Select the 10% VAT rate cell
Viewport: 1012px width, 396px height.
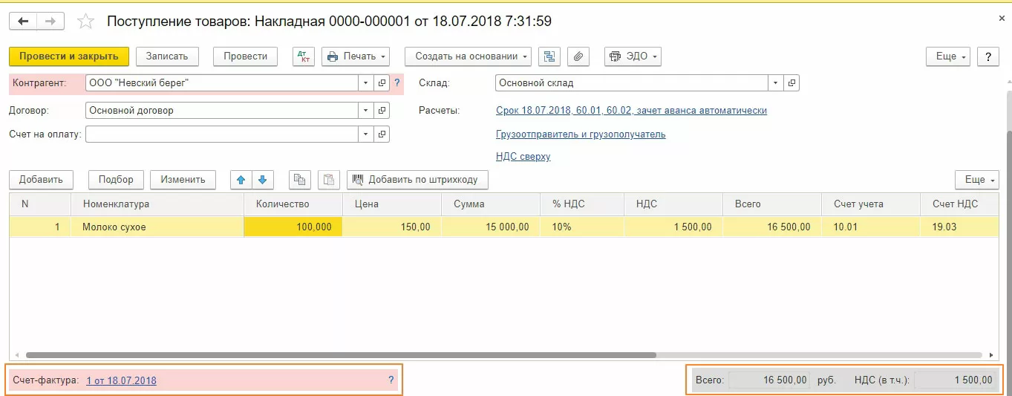(x=582, y=227)
